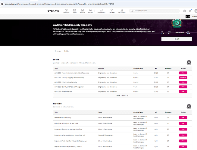This screenshot has height=150, width=197.
Task: Go to Forums via chat icon
Action: tap(90, 10)
